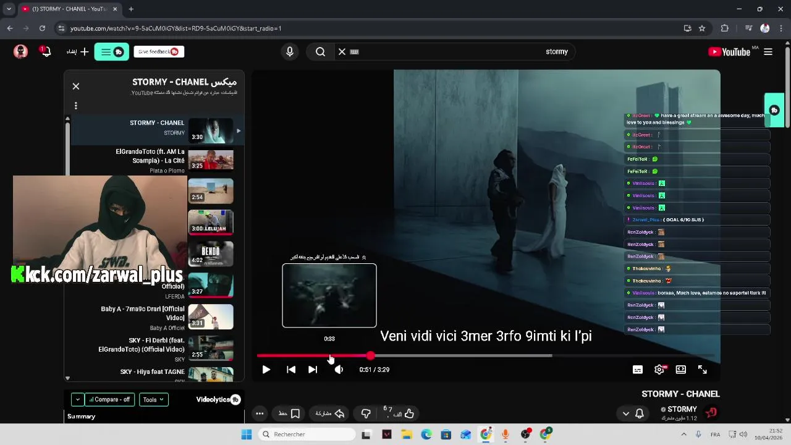Open the playlist video lasting 2:54
The image size is (791, 445).
coord(211,191)
